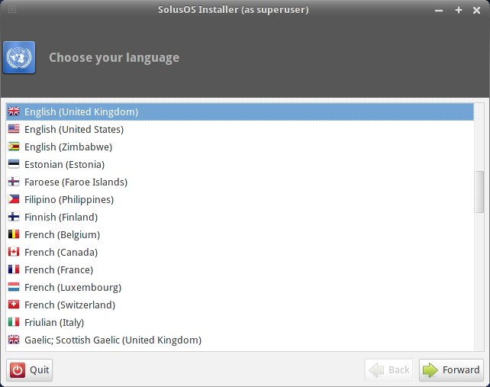Pick Estonian (Estonia)
This screenshot has height=387, width=490.
[x=240, y=164]
